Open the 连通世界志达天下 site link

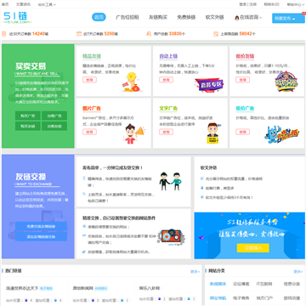22,288
